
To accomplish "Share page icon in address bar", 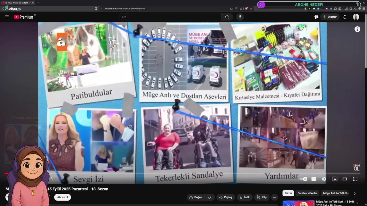I will tap(241, 9).
